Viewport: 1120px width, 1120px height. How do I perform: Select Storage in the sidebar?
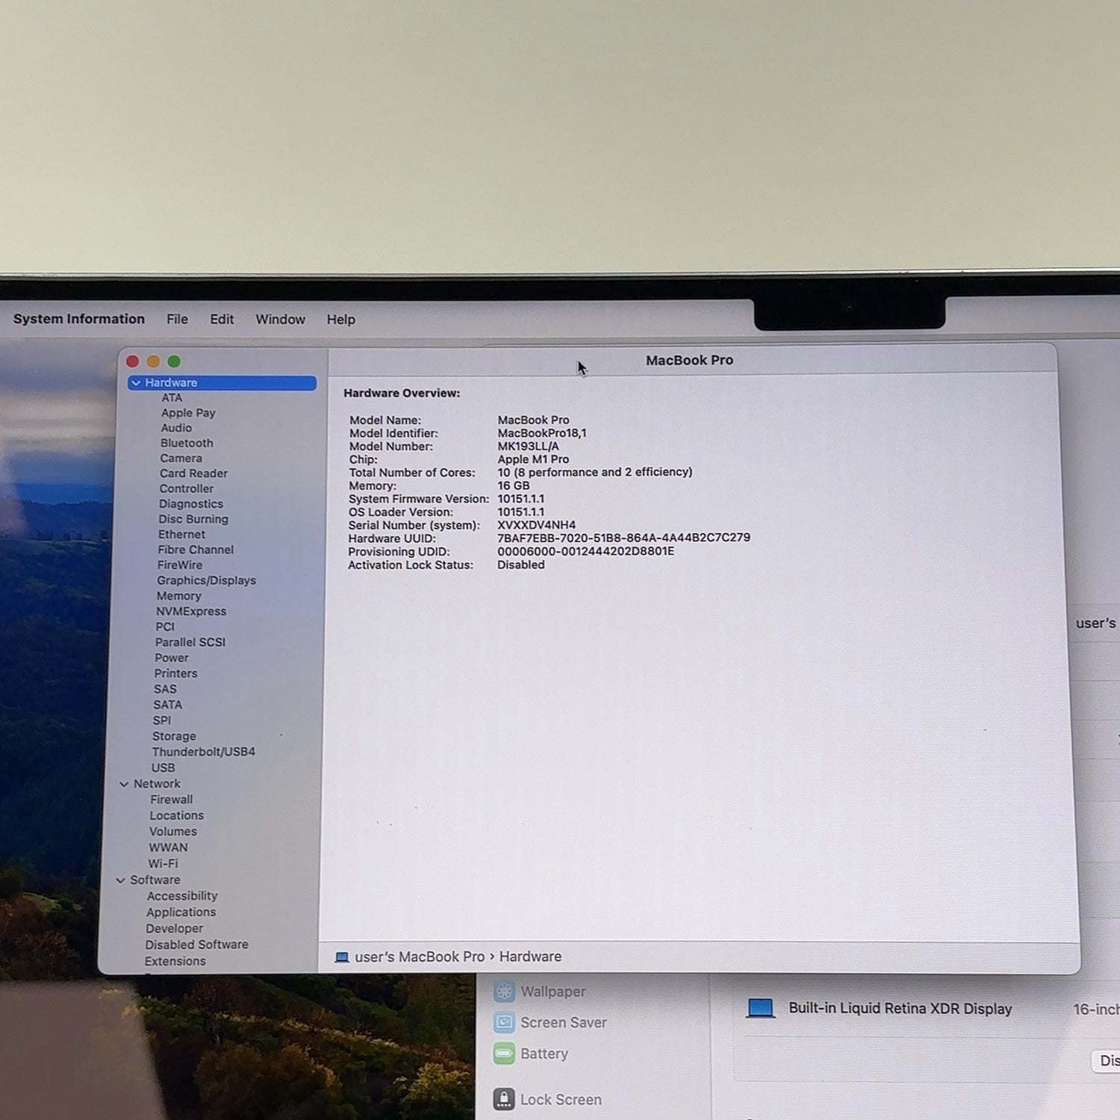174,736
